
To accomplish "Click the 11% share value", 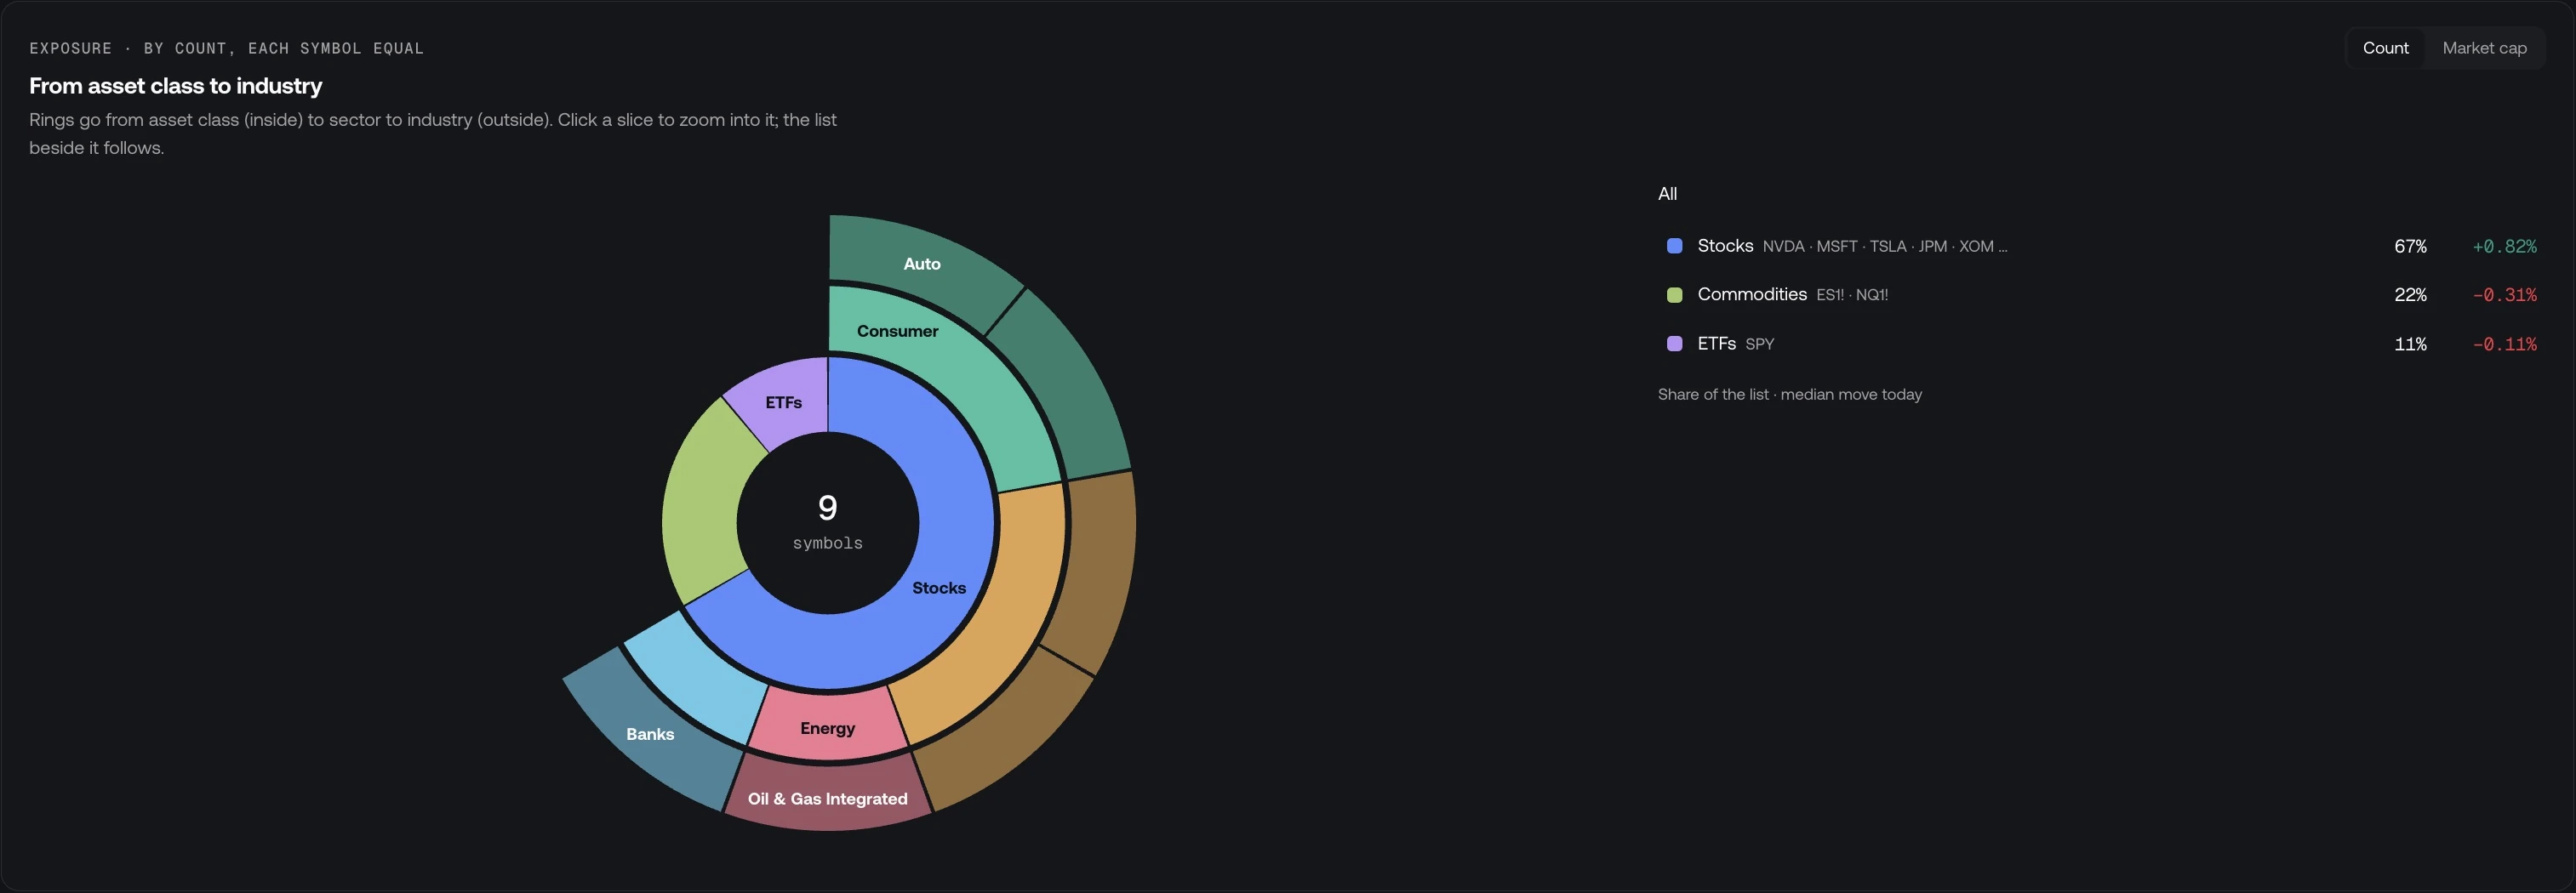I will (2410, 344).
